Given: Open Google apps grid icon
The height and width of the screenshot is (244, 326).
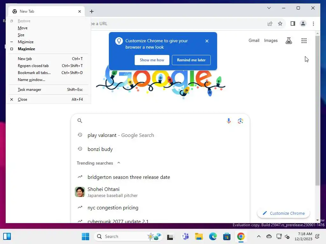Looking at the screenshot, I should (304, 41).
